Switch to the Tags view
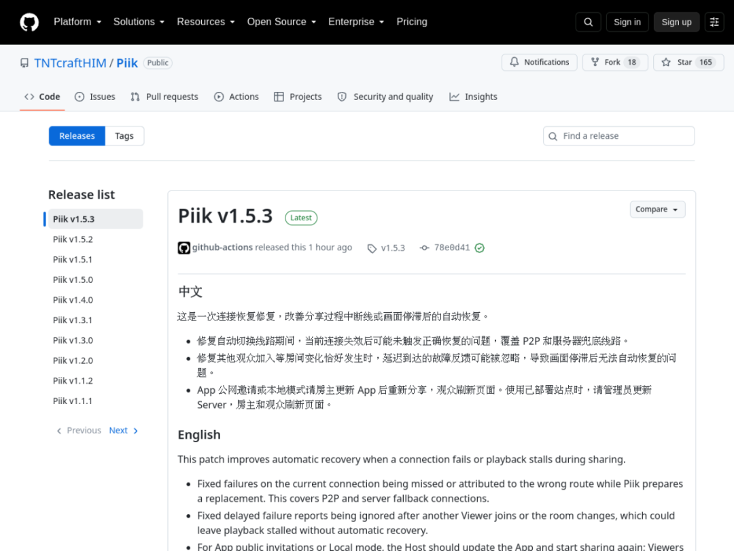 point(124,136)
